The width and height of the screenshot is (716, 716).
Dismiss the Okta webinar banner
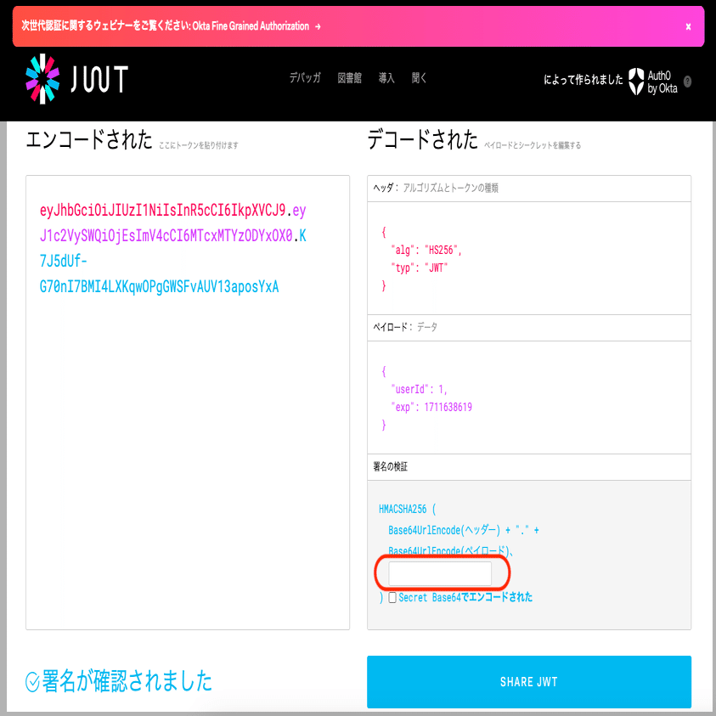point(688,26)
